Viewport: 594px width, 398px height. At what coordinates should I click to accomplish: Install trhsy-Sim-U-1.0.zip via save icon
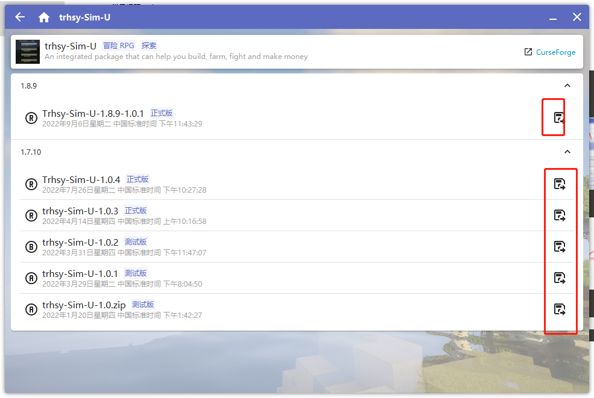(x=560, y=309)
